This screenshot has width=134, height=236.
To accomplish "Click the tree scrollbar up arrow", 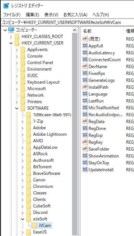I will [x=75, y=30].
